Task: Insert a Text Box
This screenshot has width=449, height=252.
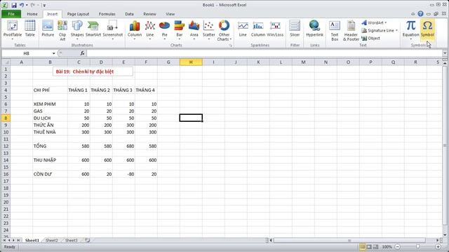Action: coord(335,30)
